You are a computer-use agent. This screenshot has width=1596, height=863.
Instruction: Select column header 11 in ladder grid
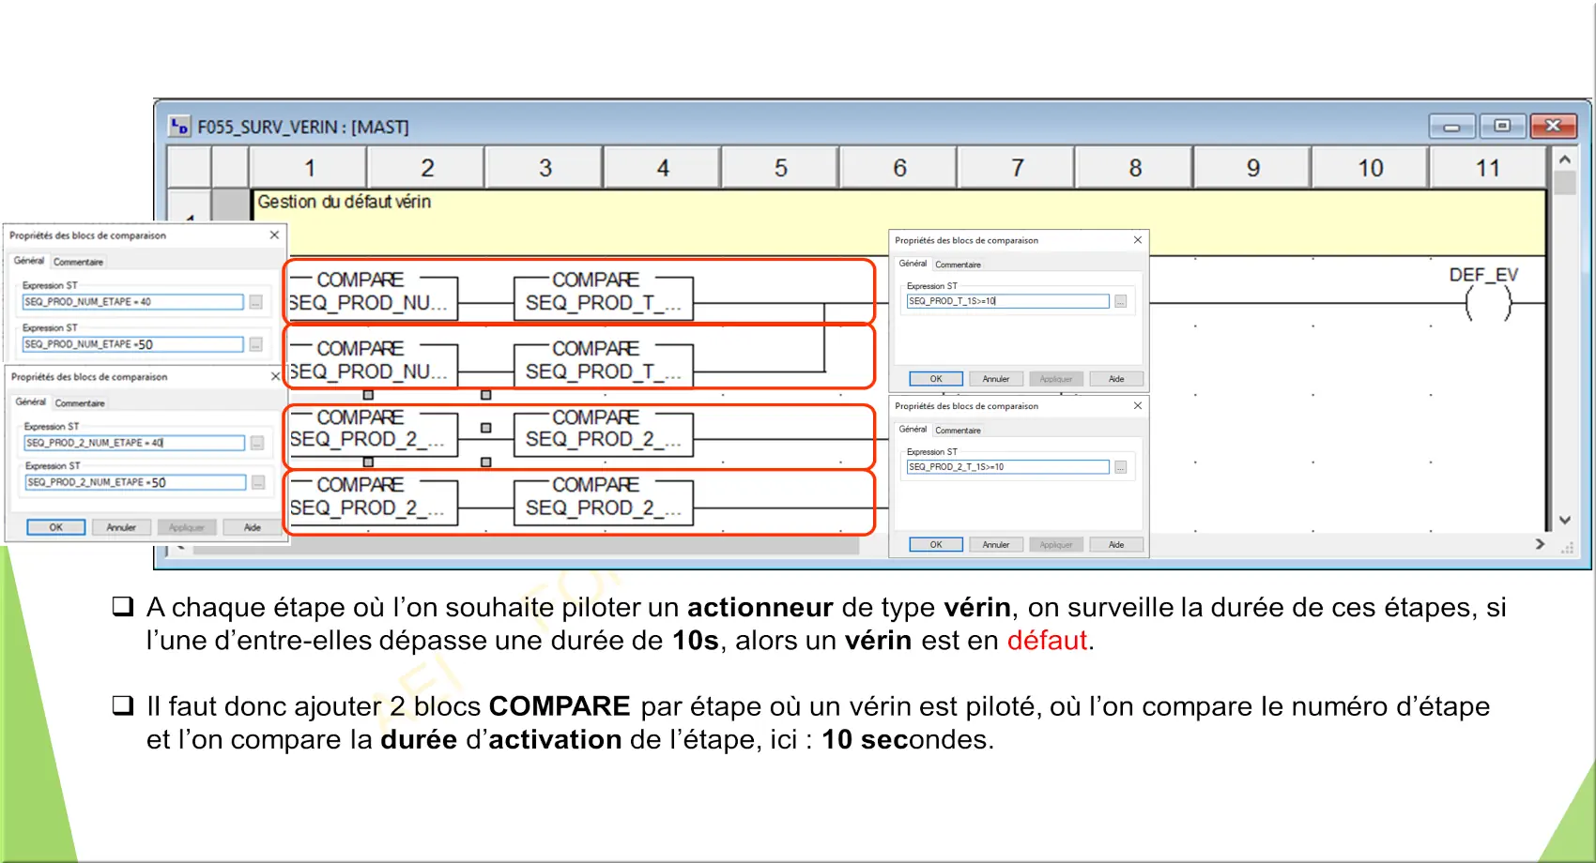coord(1488,168)
